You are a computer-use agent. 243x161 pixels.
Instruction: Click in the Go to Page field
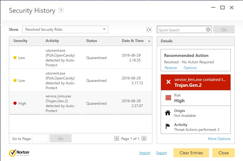(x=40, y=138)
